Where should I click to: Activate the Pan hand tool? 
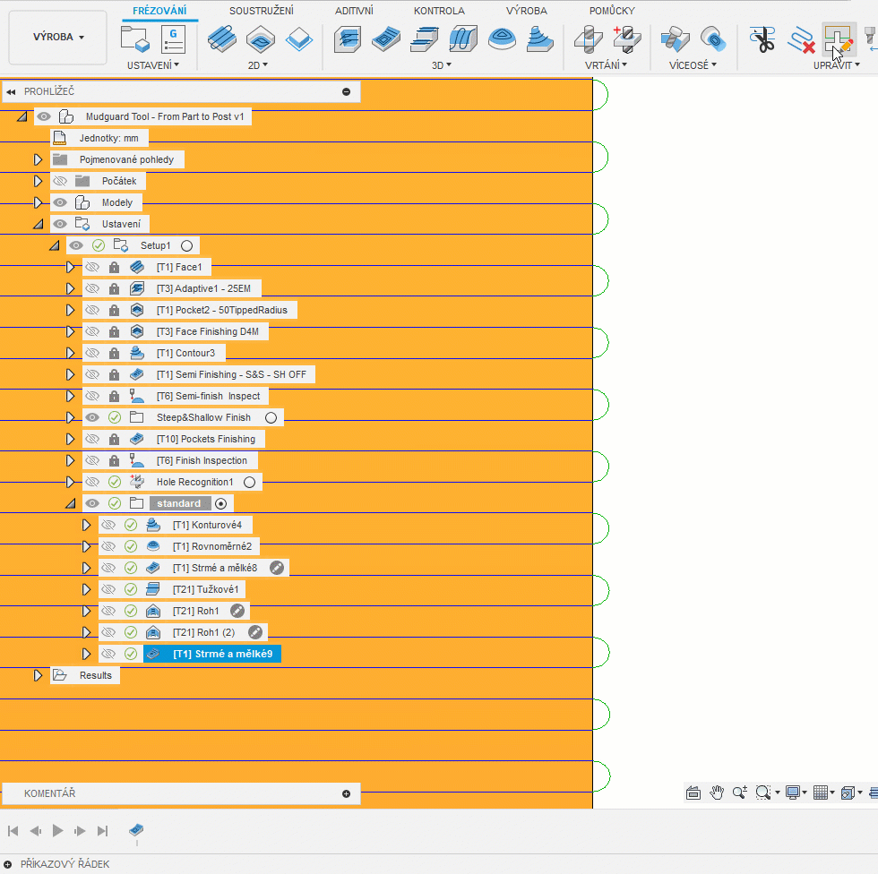[717, 793]
